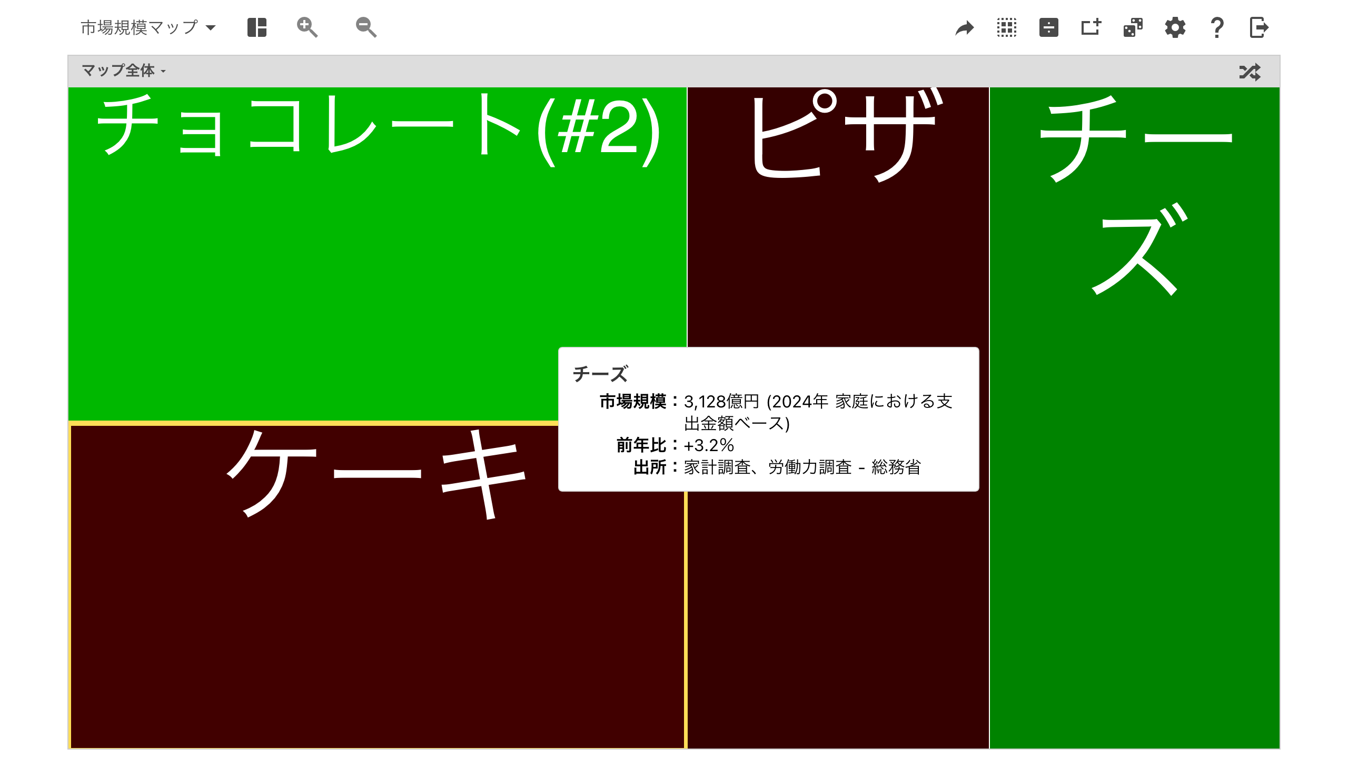Expand the マップ全体 breadcrumb dropdown
1348x758 pixels.
(x=124, y=71)
